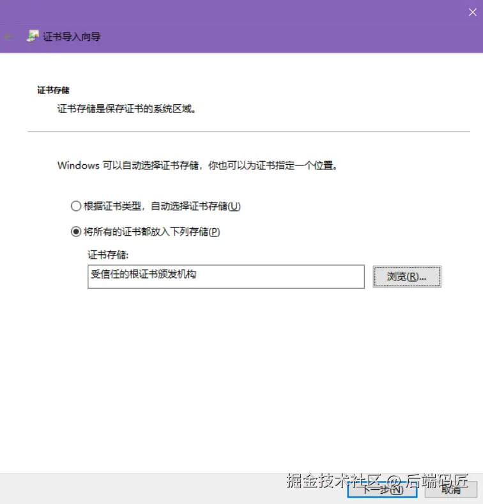Click the certificate import wizard icon
Viewport: 483px width, 504px height.
click(x=33, y=36)
